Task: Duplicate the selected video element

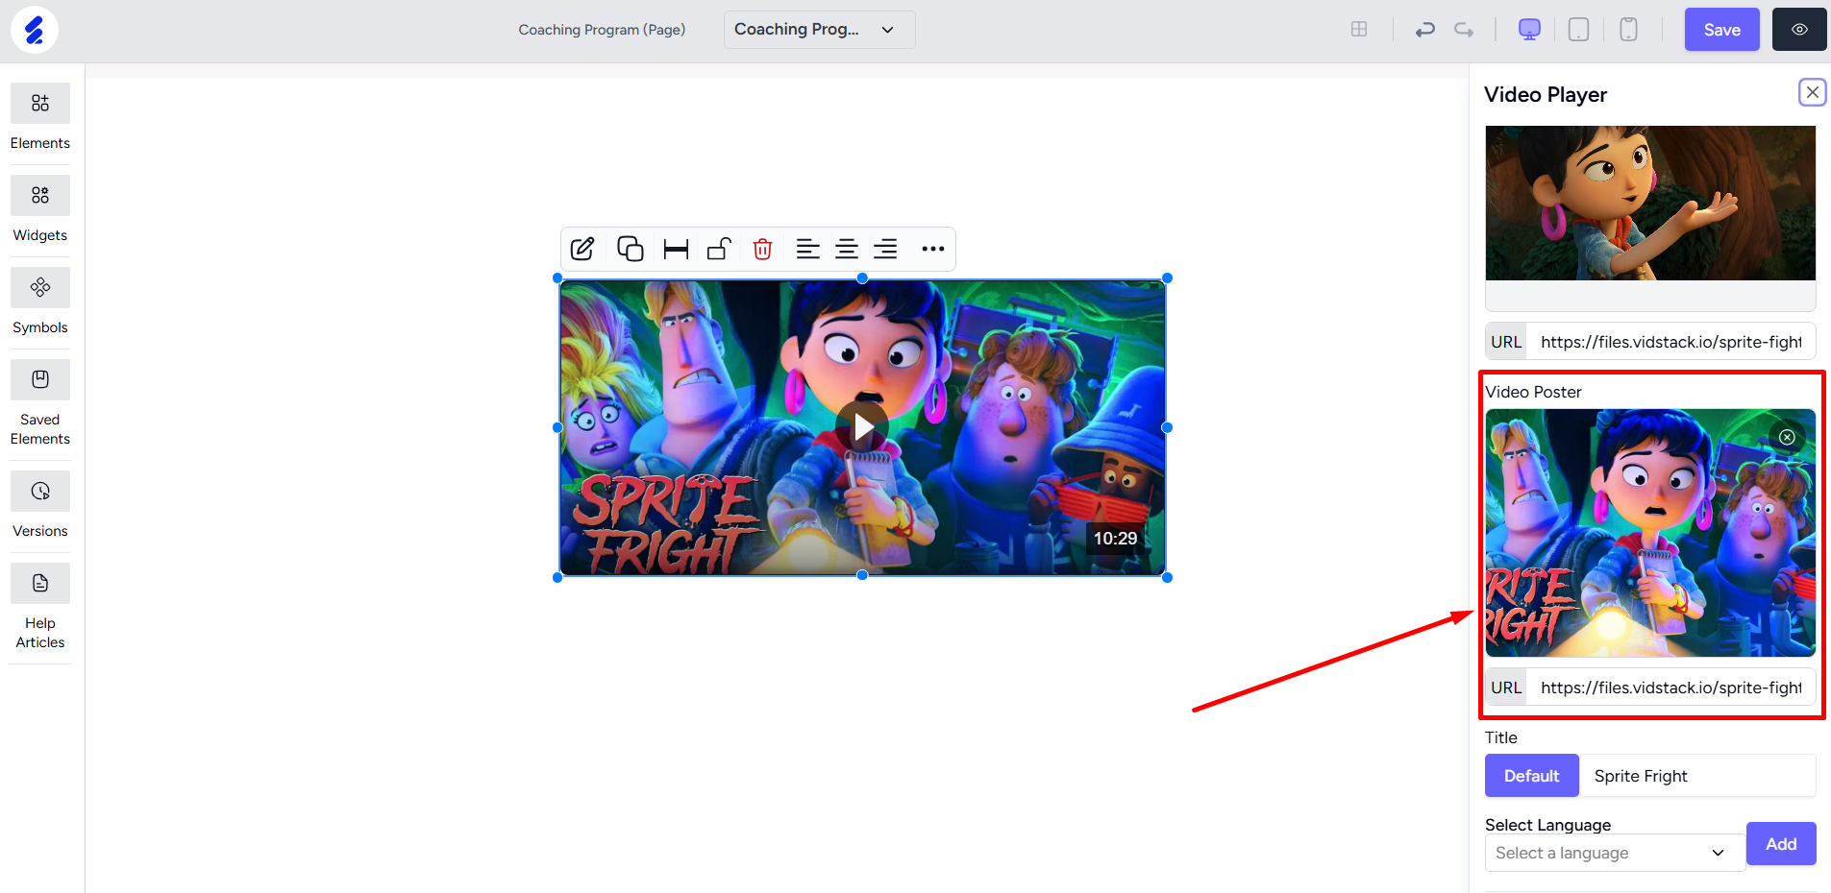Action: pos(630,249)
